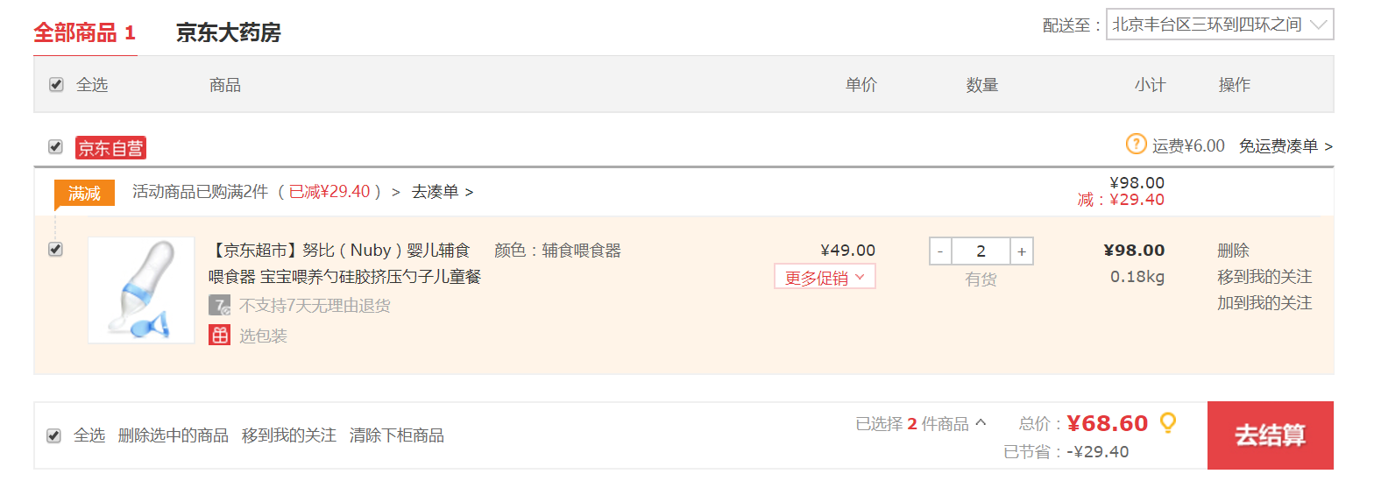1374x488 pixels.
Task: Uncheck the 京东自营 shop checkbox
Action: pyautogui.click(x=56, y=146)
